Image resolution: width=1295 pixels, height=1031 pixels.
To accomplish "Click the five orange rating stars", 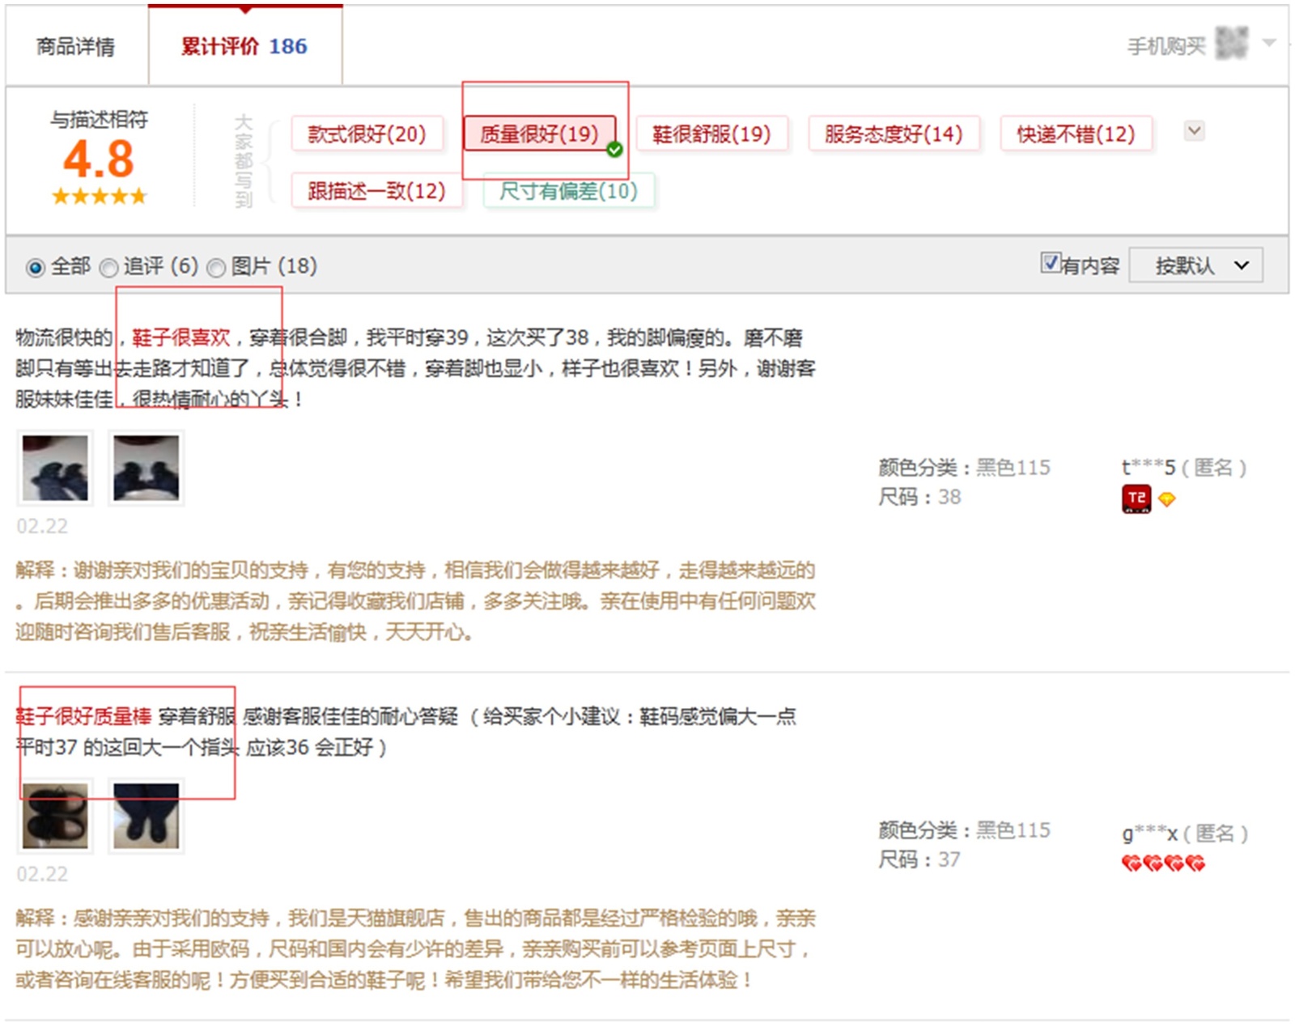I will click(99, 196).
